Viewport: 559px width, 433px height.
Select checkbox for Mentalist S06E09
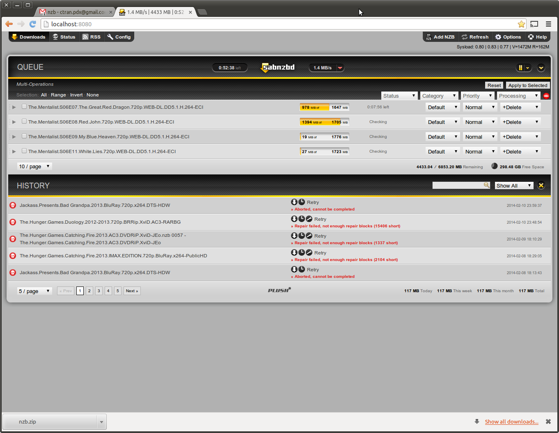click(24, 136)
